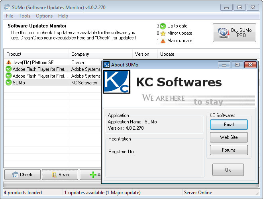This screenshot has height=199, width=263.
Task: Sort list by Update column header
Action: [208, 54]
